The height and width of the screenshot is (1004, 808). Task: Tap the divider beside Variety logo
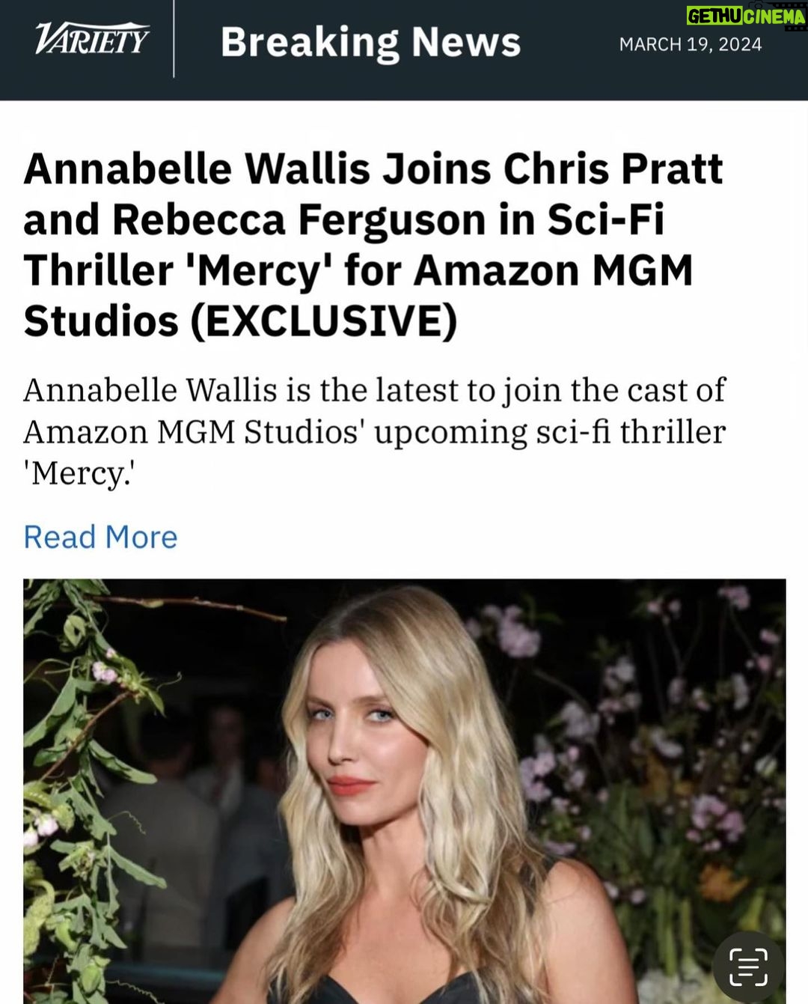[x=174, y=39]
